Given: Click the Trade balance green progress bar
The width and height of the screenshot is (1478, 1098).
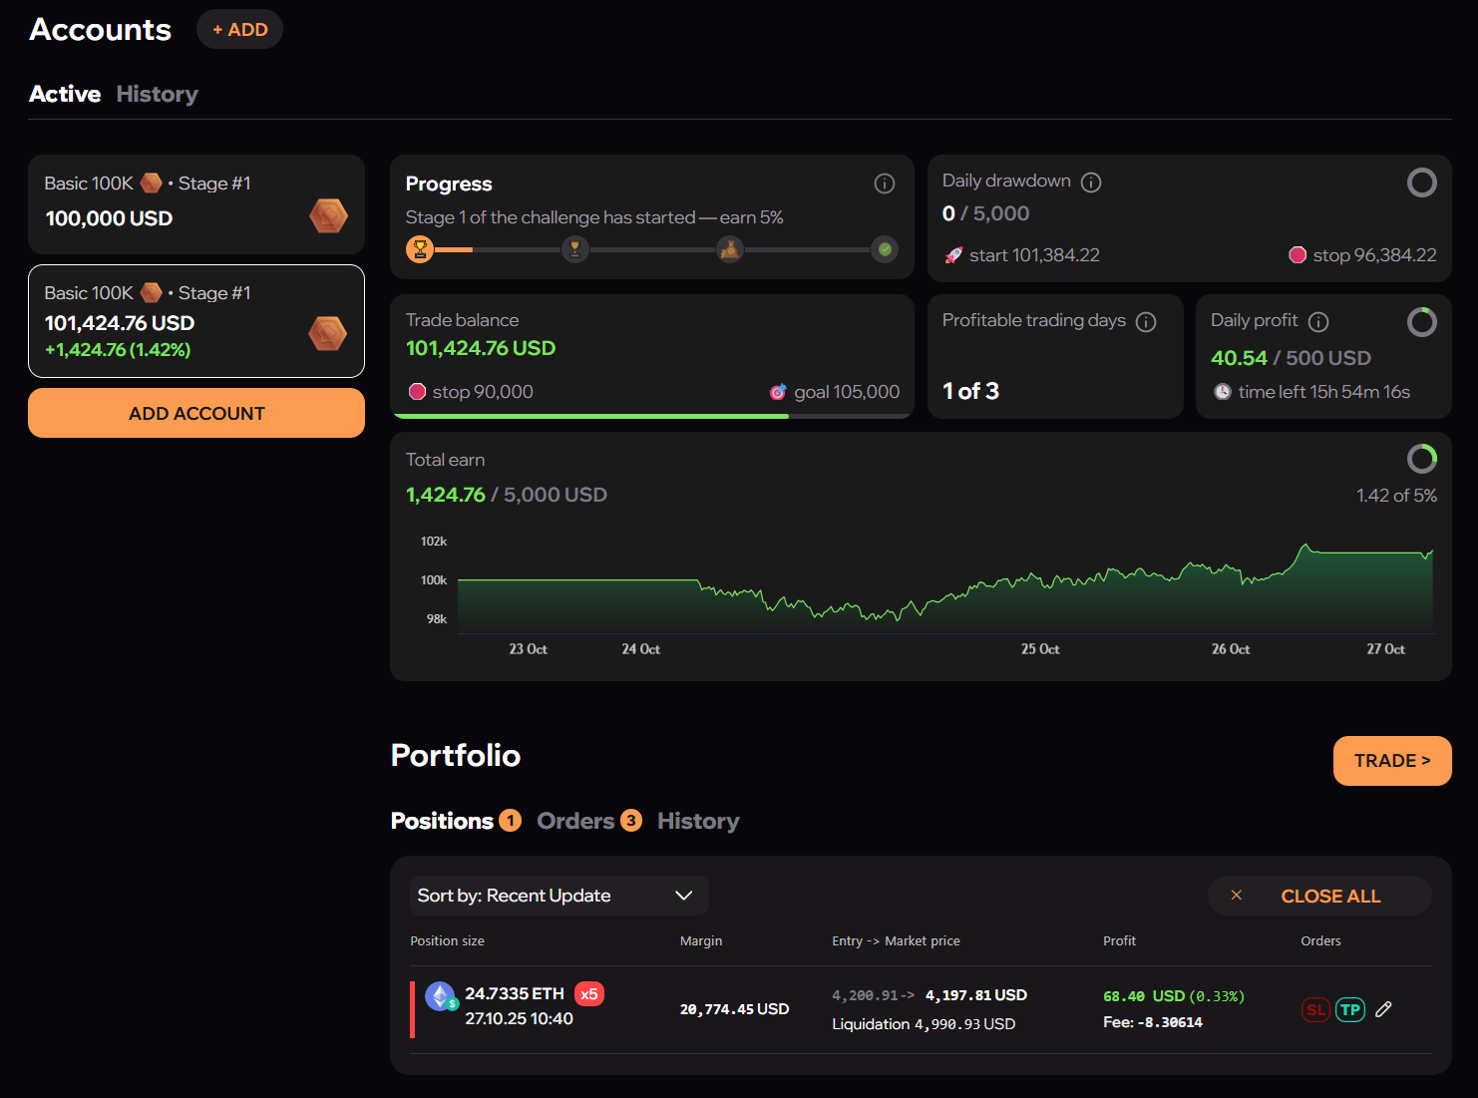Looking at the screenshot, I should [x=590, y=416].
